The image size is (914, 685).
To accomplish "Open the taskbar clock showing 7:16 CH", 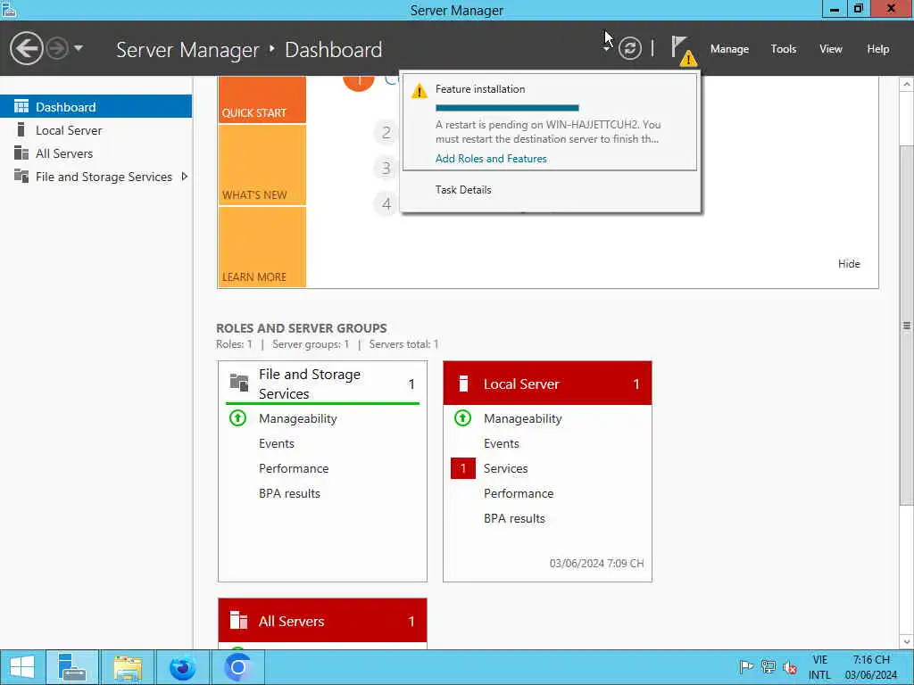I will [x=871, y=667].
